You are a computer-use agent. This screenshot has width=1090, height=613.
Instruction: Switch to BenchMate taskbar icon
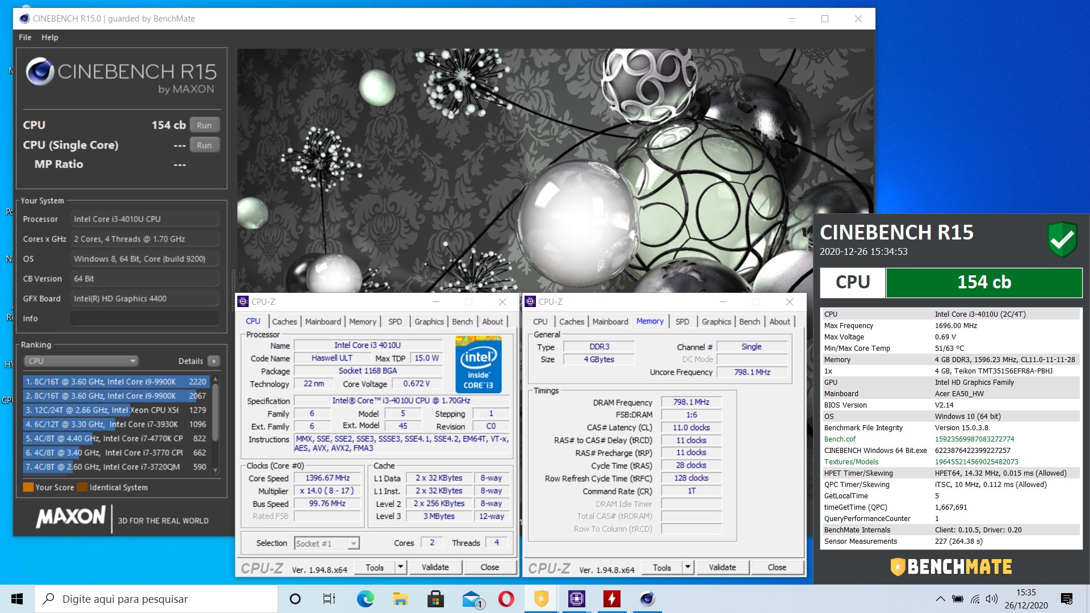point(541,599)
